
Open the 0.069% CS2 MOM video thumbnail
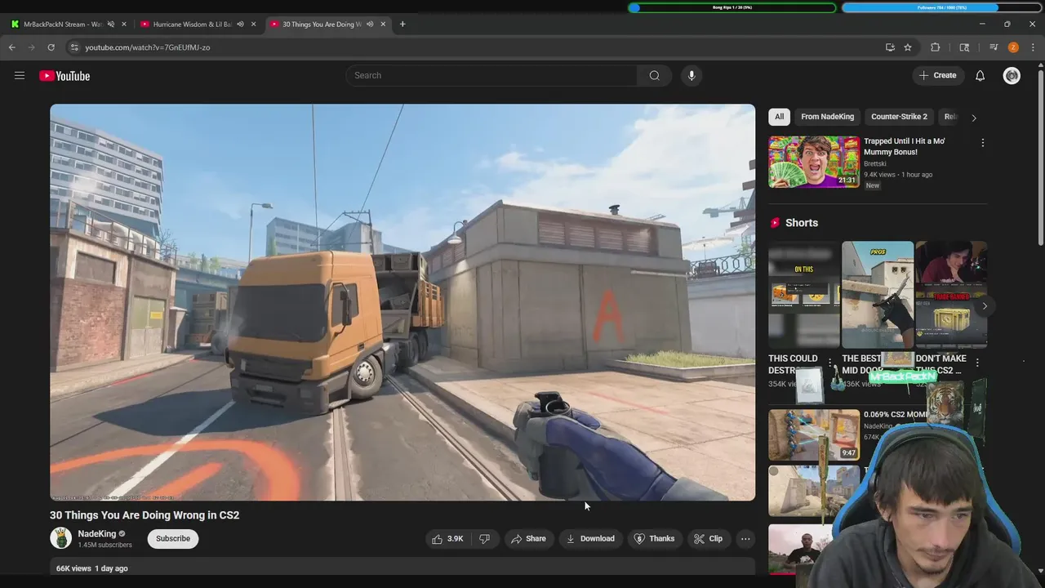point(814,435)
